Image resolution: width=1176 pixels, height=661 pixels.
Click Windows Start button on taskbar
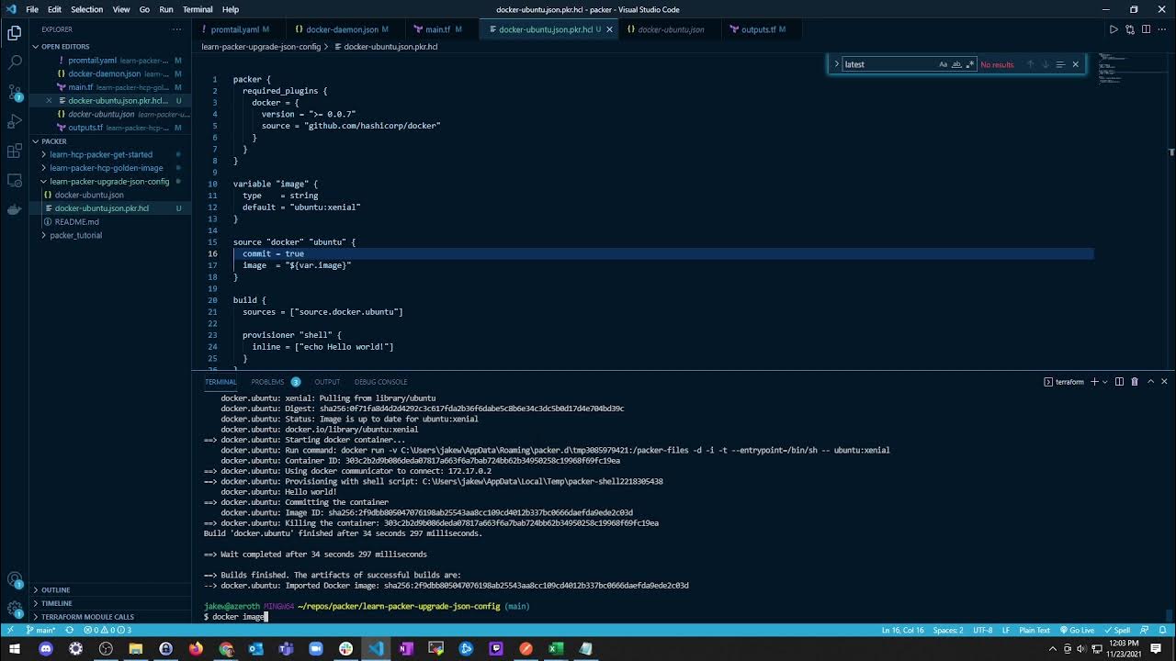coord(13,648)
